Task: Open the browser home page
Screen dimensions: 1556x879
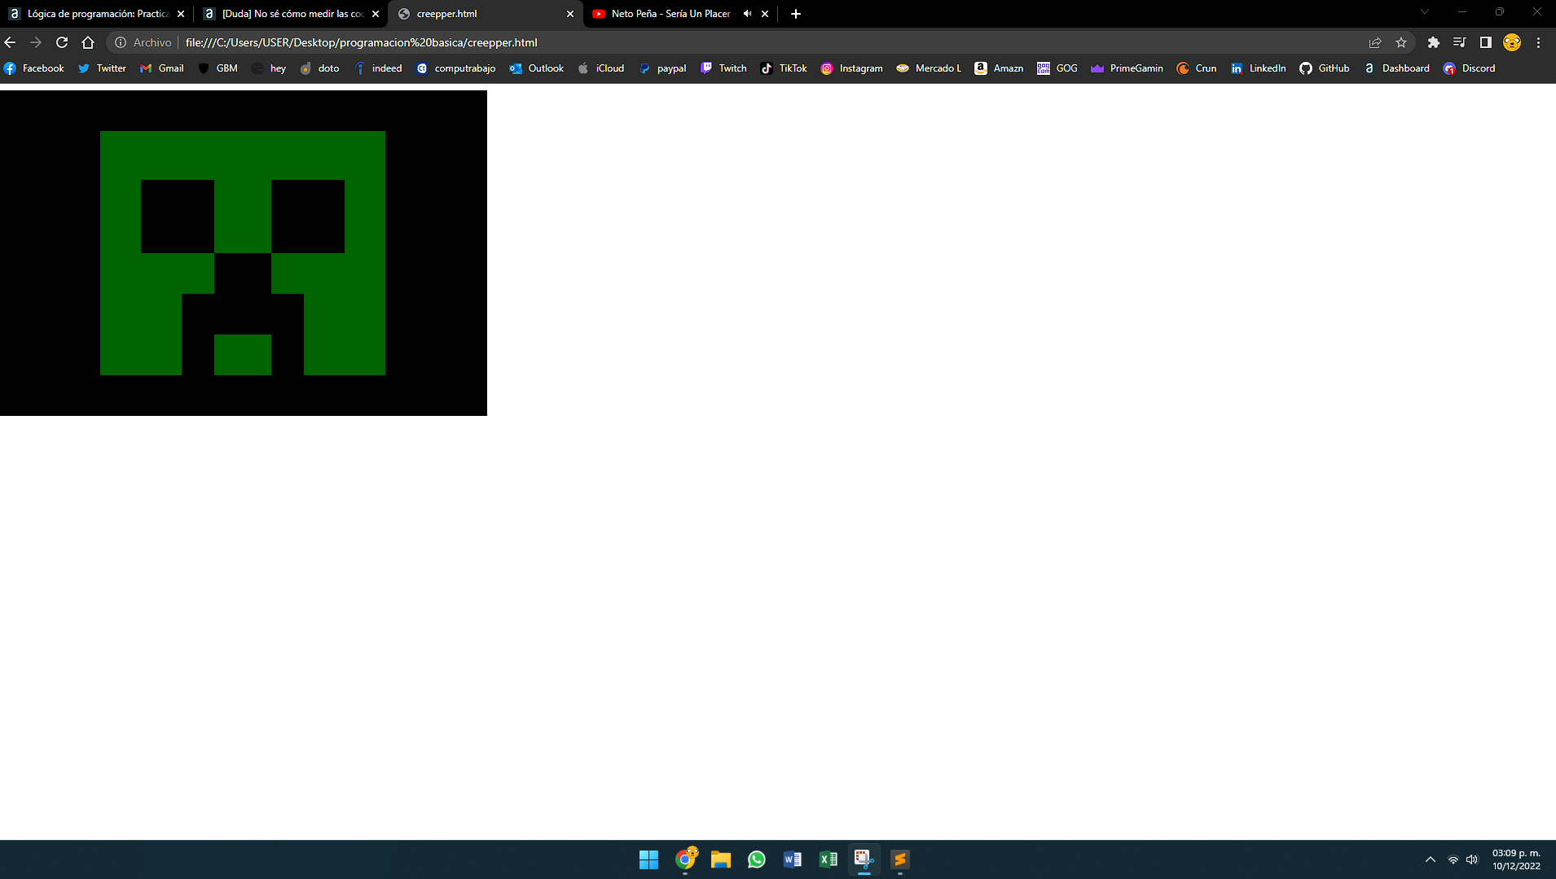Action: [x=88, y=42]
